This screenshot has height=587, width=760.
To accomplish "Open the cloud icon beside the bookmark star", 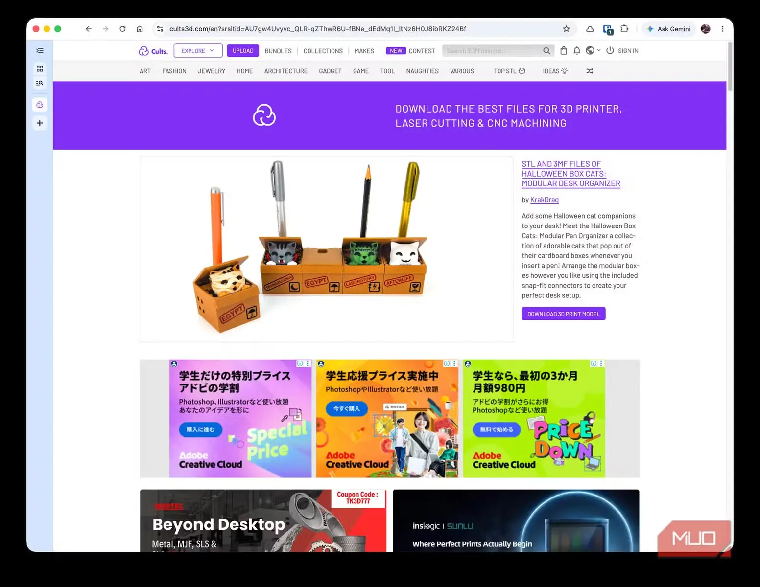I will coord(590,29).
